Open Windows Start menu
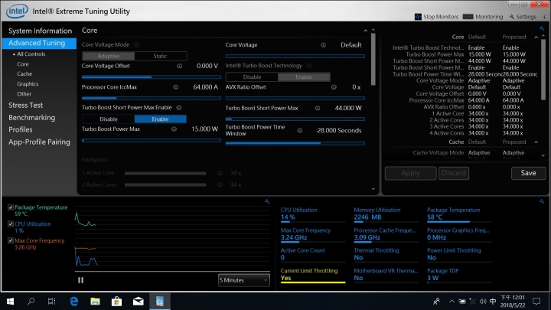Image resolution: width=551 pixels, height=310 pixels. point(10,302)
